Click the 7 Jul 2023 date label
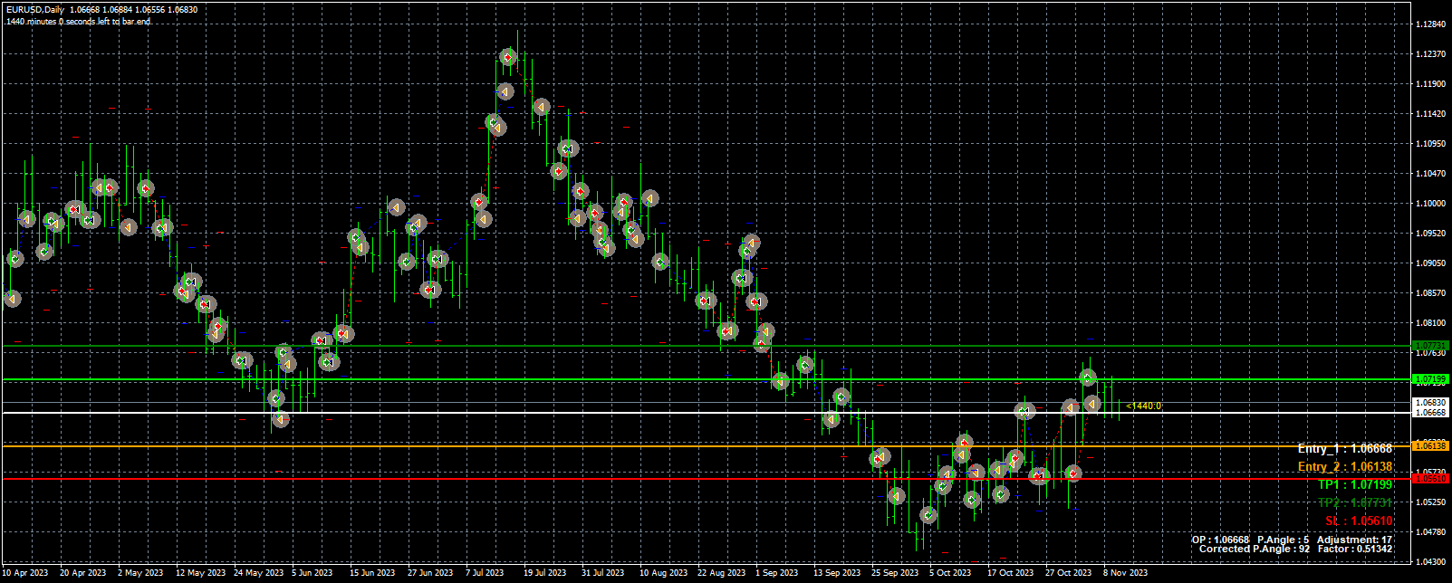The width and height of the screenshot is (1452, 583). (485, 573)
